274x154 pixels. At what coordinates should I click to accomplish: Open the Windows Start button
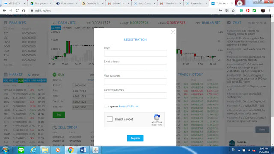(5, 150)
